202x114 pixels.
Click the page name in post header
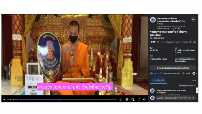[168, 20]
